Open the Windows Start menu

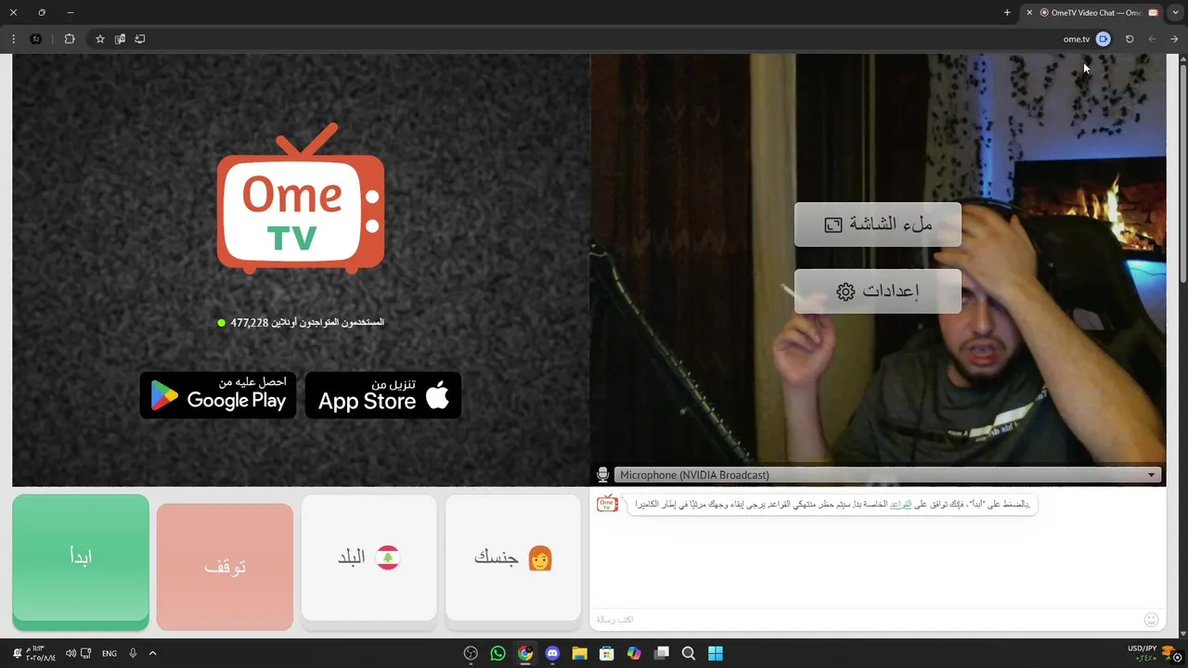tap(716, 653)
